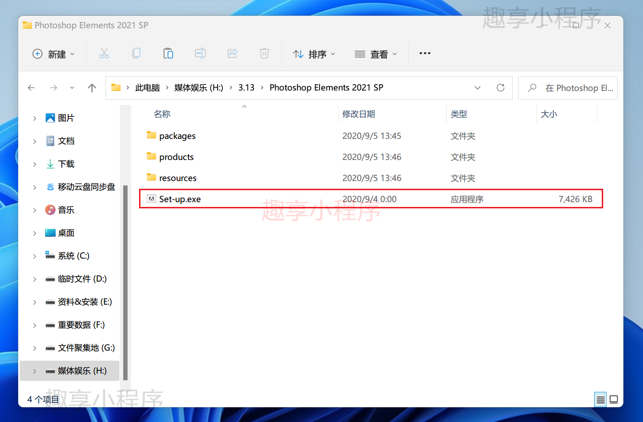Go back with the left arrow
Viewport: 643px width, 422px height.
coord(31,88)
